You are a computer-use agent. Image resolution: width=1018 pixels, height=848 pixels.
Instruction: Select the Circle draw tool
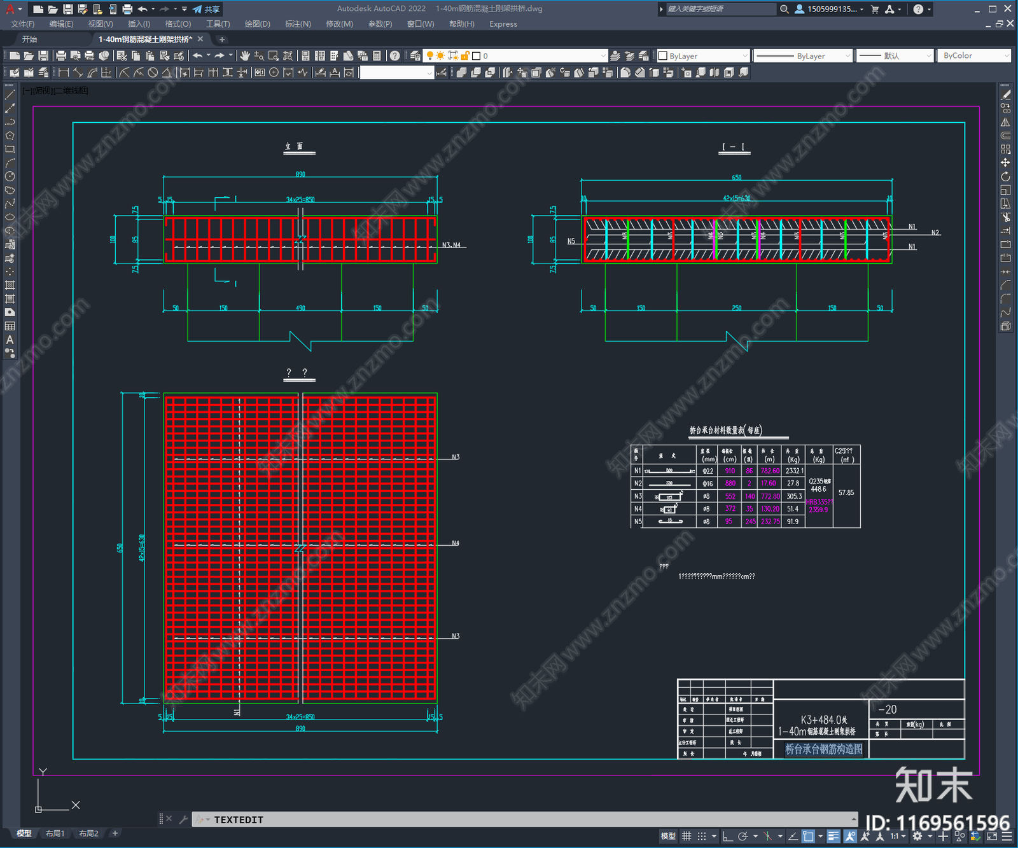(10, 177)
